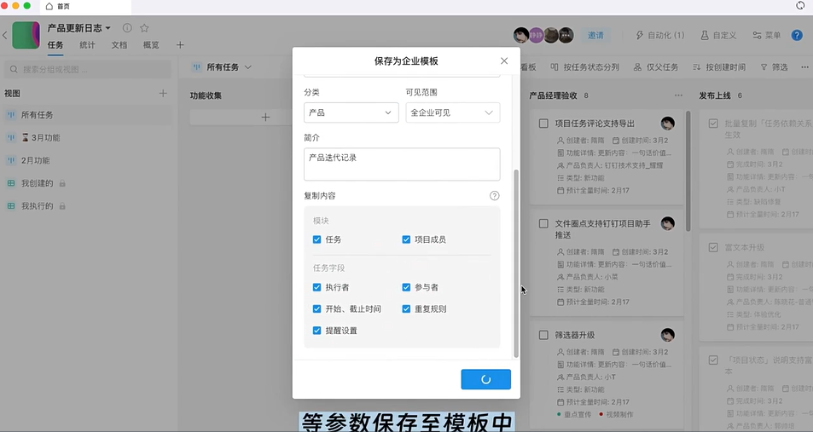
Task: Toggle the 项目成员 checkbox
Action: click(407, 240)
